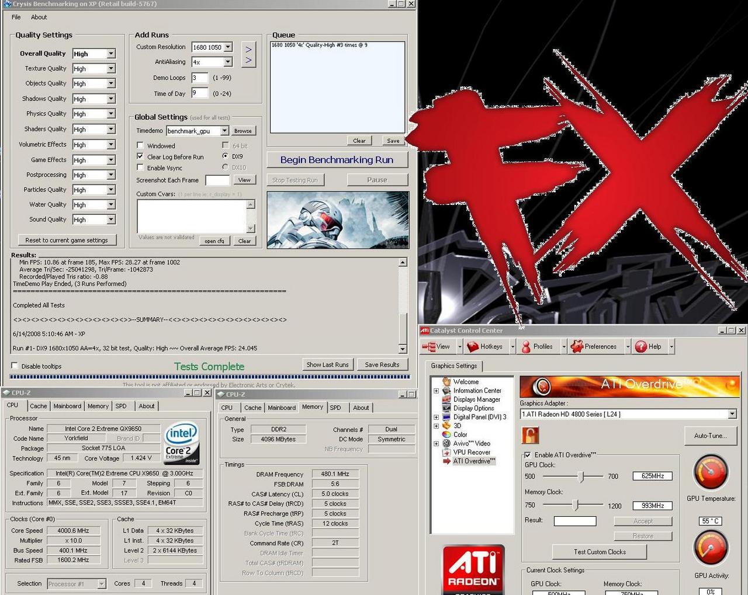Click Show Last Runs button
The height and width of the screenshot is (595, 748).
(327, 364)
